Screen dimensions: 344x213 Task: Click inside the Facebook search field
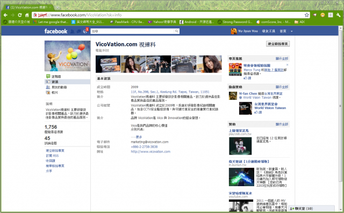tap(132, 31)
